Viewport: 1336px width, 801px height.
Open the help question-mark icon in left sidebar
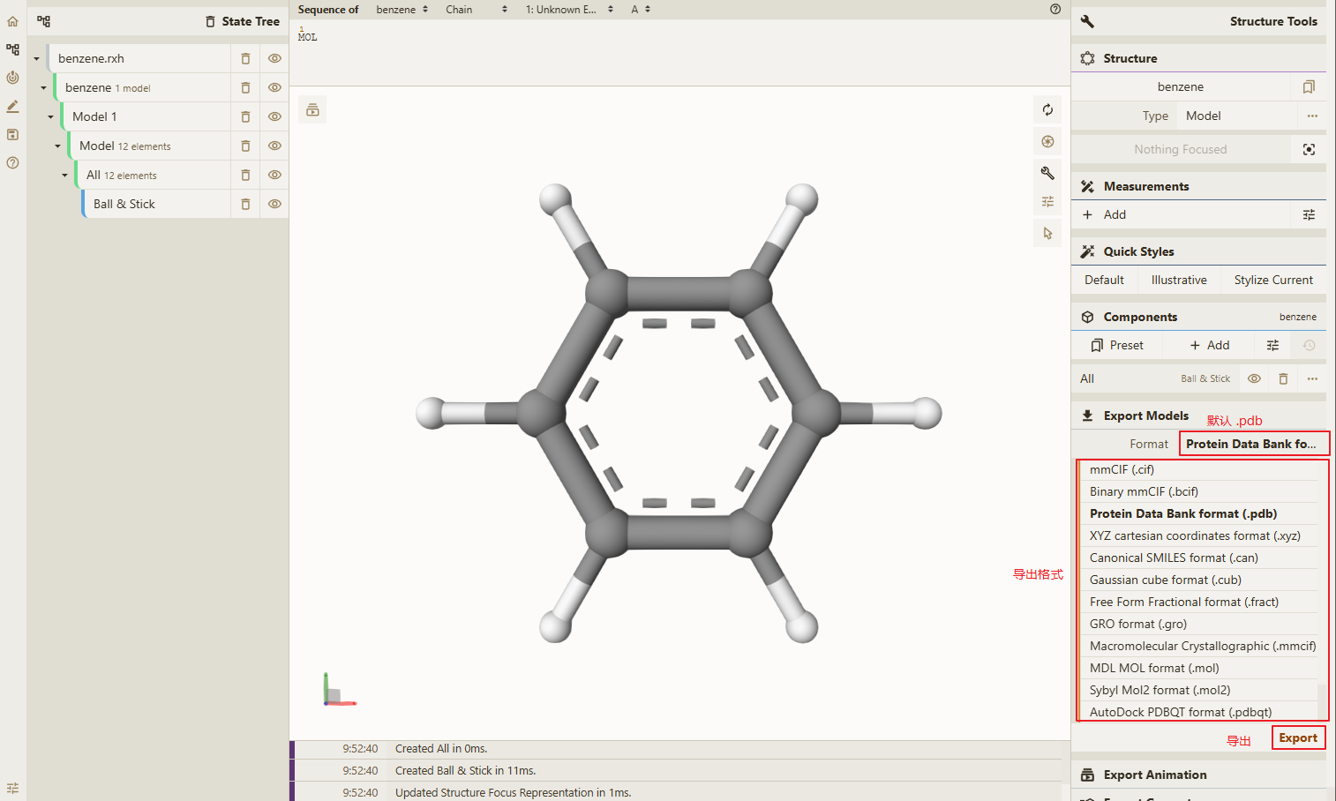[12, 162]
